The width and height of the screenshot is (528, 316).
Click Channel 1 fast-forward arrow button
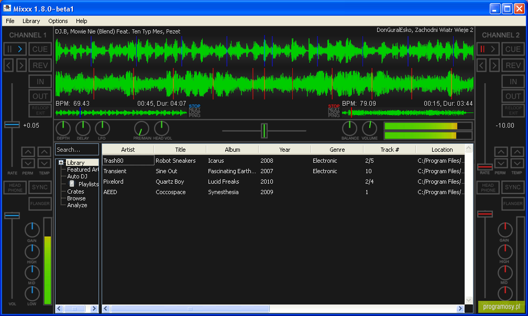[x=21, y=65]
